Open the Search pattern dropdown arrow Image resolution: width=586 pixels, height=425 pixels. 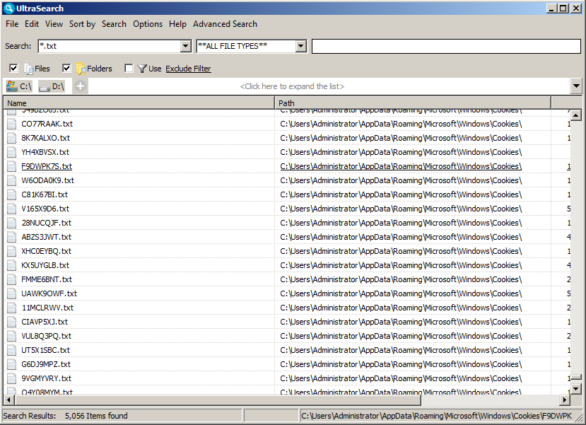pos(186,47)
